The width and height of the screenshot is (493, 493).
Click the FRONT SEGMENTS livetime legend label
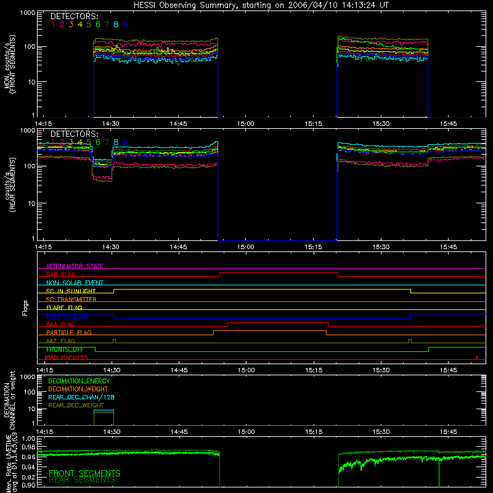[84, 473]
